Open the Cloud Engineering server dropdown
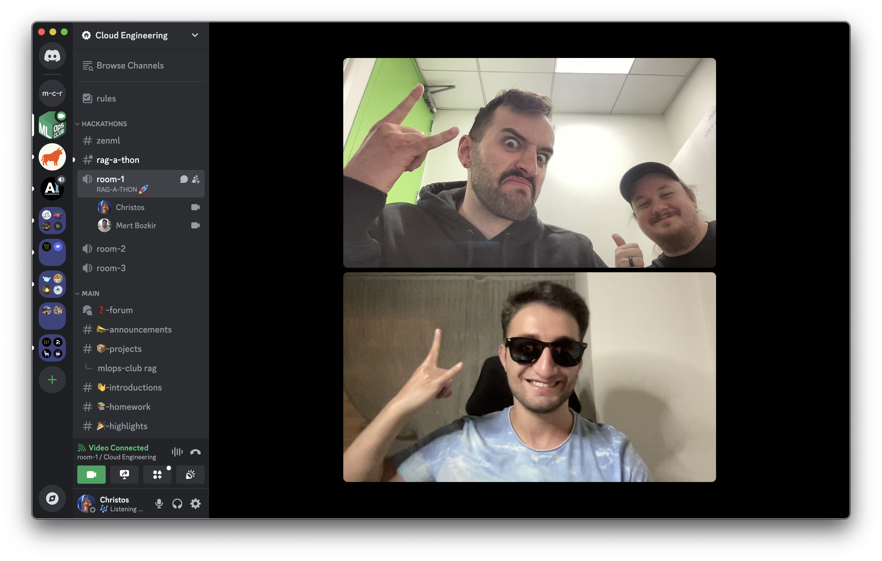The image size is (882, 561). click(194, 35)
